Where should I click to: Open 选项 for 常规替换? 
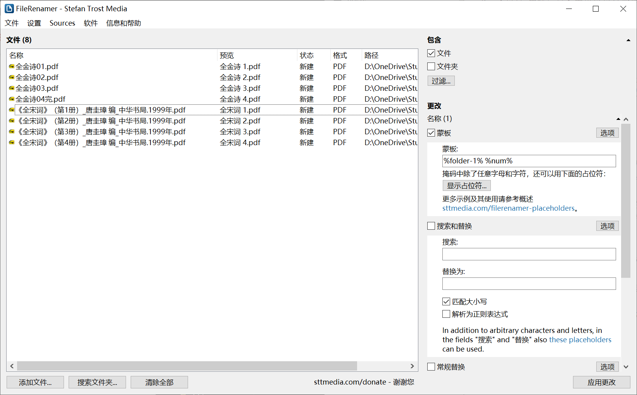pyautogui.click(x=607, y=367)
